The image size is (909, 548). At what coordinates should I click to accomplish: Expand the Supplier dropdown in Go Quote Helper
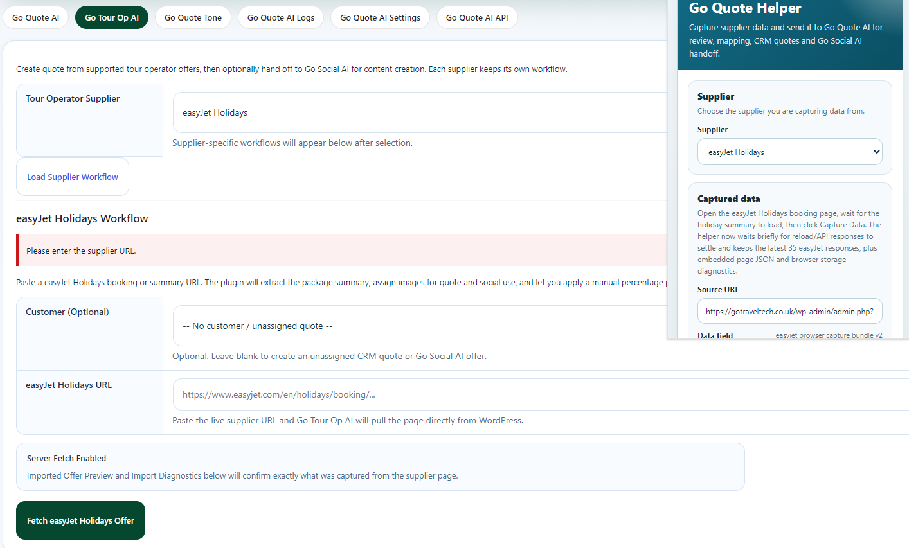point(790,152)
